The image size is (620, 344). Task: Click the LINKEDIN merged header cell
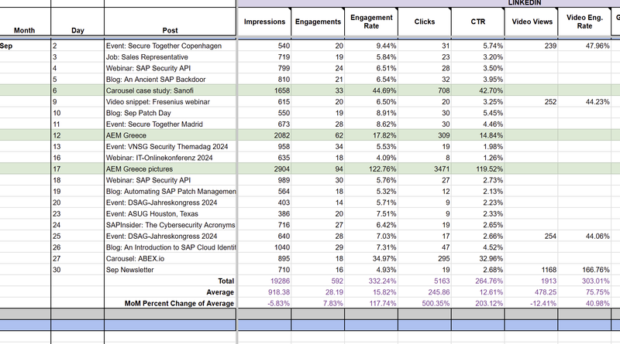tap(525, 3)
